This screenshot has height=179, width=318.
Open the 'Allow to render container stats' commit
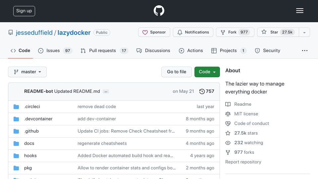coord(127,168)
